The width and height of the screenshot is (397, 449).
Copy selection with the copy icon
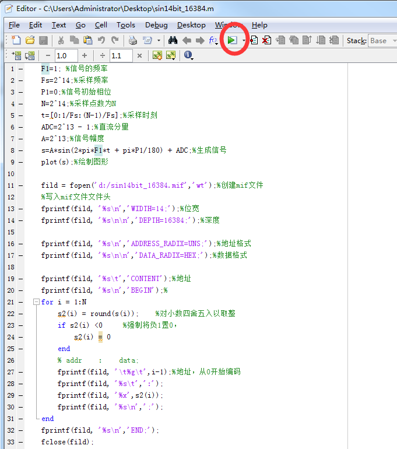pyautogui.click(x=75, y=40)
